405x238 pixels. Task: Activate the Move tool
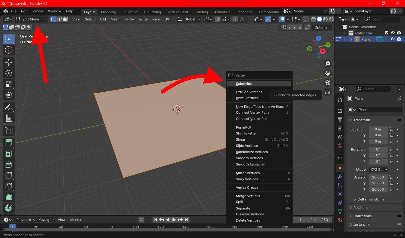(x=9, y=62)
